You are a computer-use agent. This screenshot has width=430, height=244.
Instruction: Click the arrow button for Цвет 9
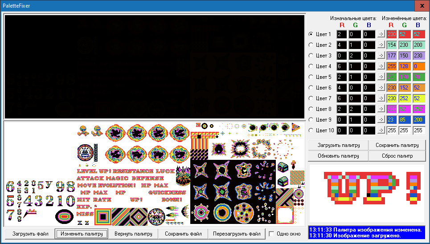(x=381, y=120)
